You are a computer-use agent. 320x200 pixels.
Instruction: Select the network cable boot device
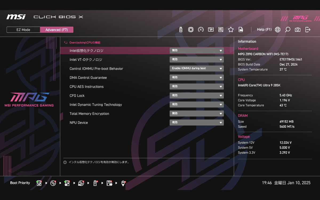click(123, 183)
